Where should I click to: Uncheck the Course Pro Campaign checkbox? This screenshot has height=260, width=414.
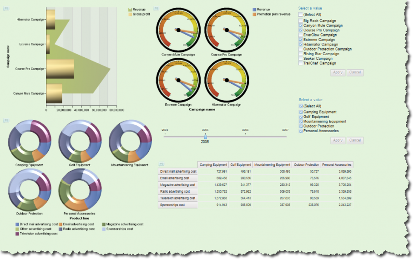[x=300, y=30]
